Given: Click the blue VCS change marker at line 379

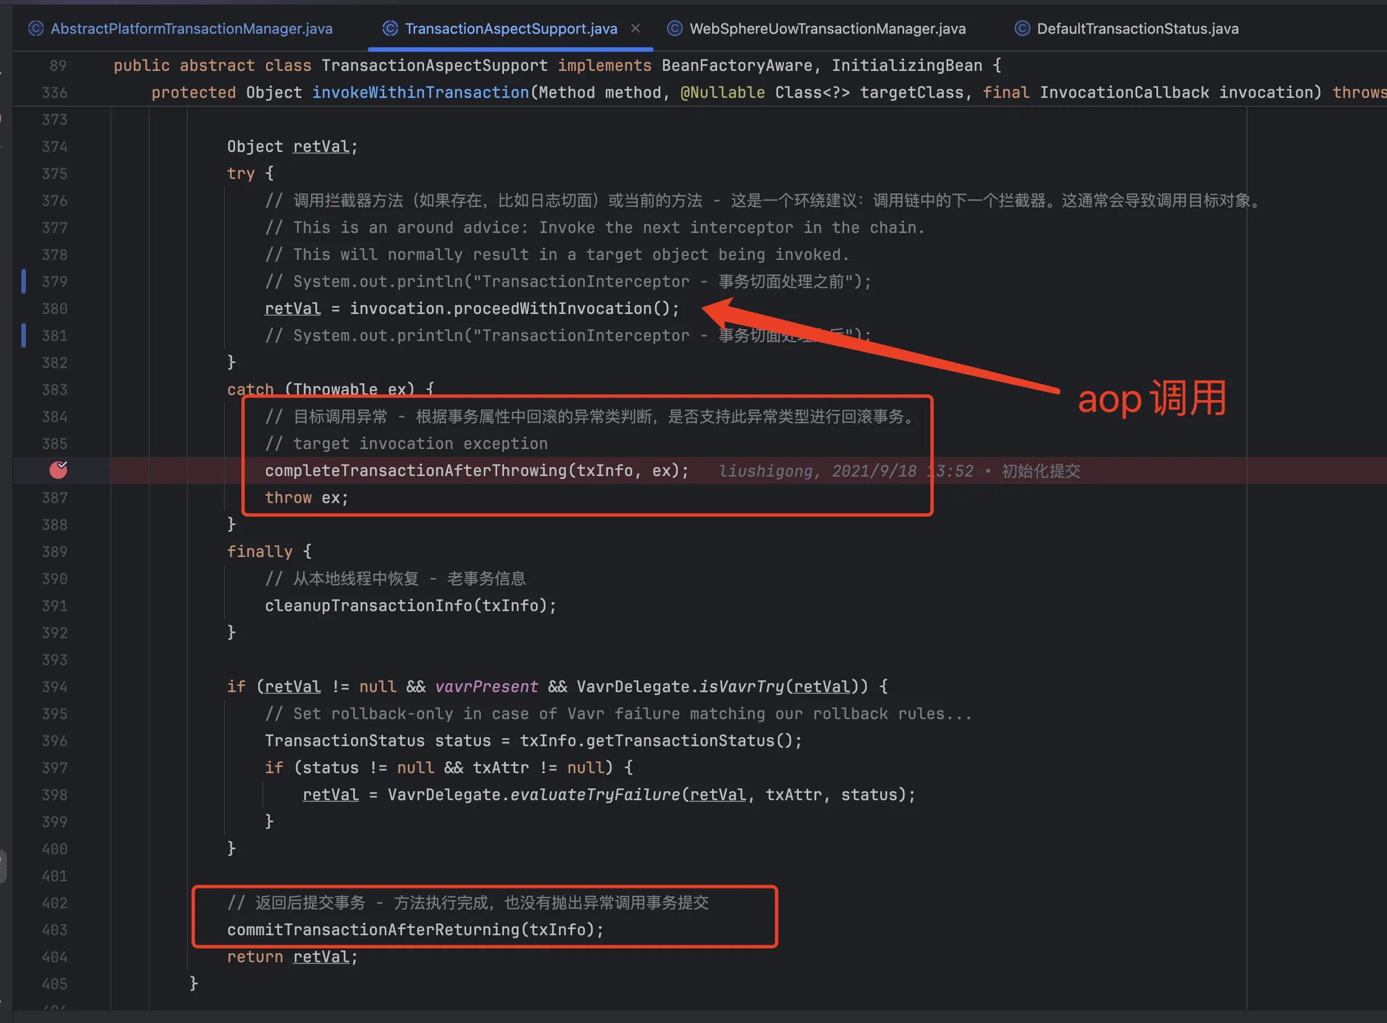Looking at the screenshot, I should click(x=24, y=281).
